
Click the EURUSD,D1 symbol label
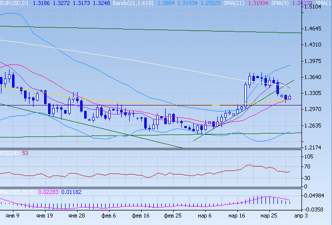(x=14, y=3)
